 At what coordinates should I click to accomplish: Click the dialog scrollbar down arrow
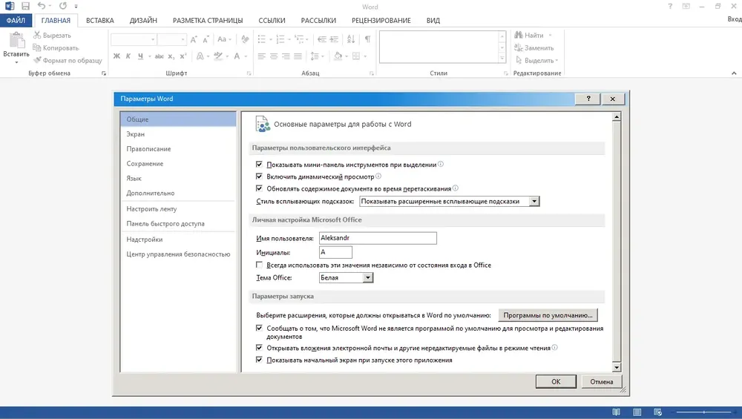point(616,367)
